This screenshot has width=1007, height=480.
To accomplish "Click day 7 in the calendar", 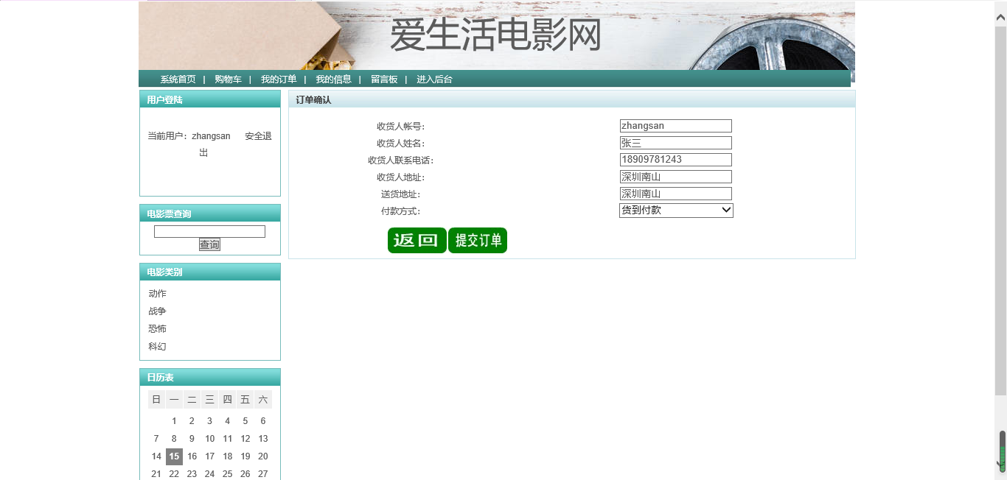I will click(x=156, y=439).
